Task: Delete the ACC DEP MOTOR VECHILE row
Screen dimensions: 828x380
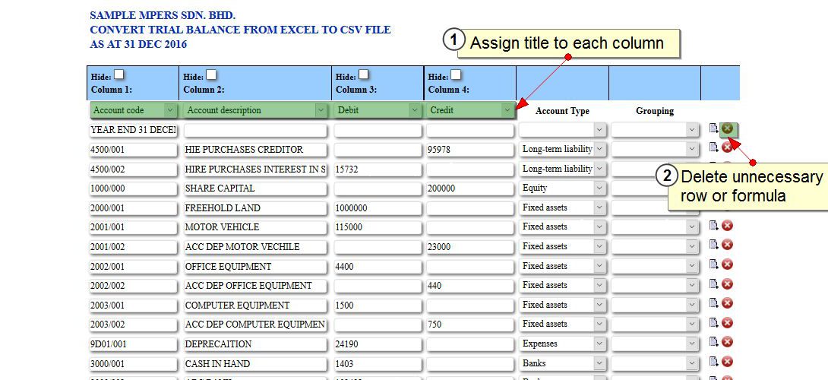Action: 727,245
